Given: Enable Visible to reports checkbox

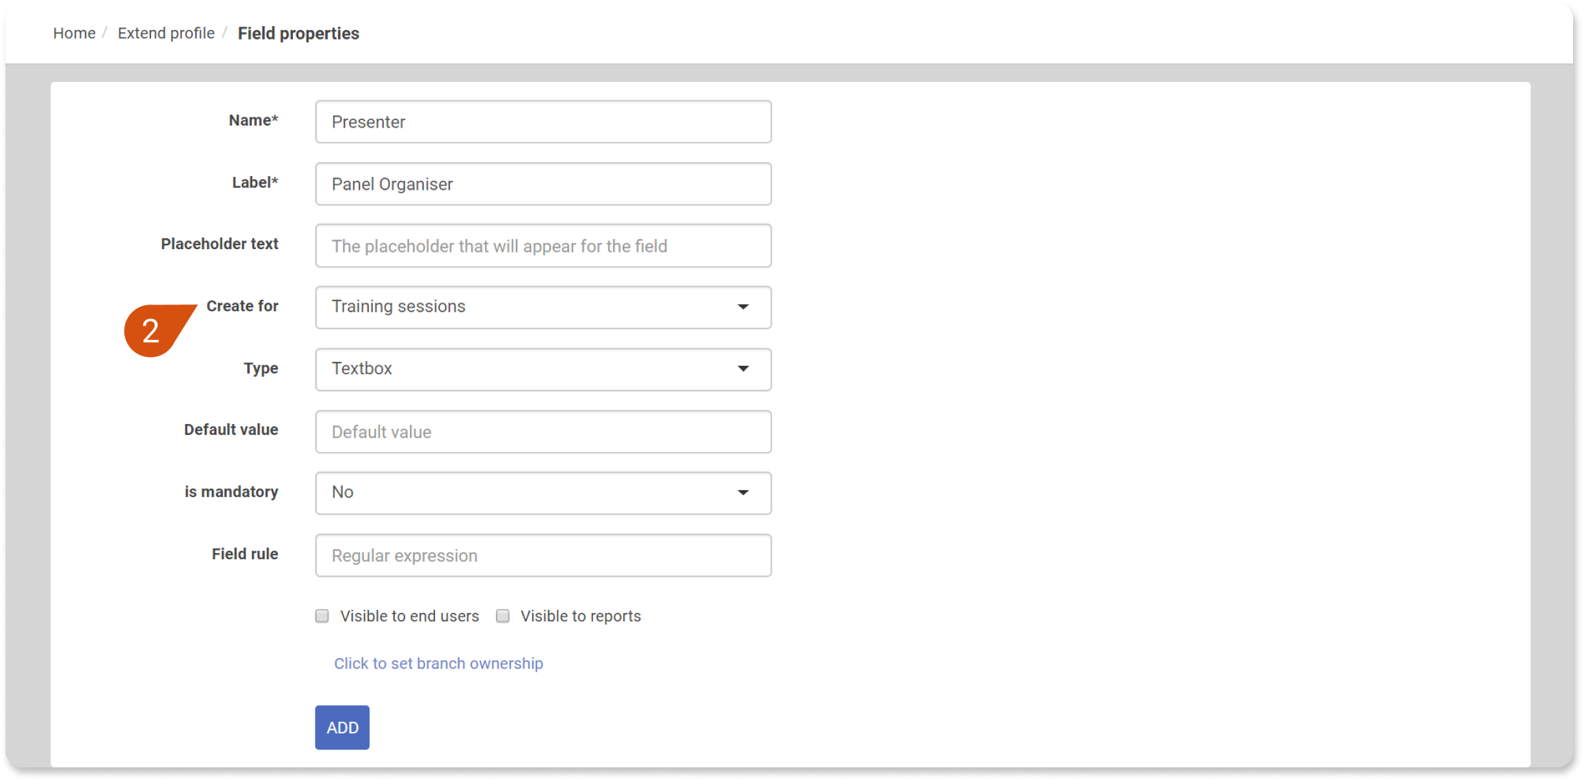Looking at the screenshot, I should coord(503,616).
